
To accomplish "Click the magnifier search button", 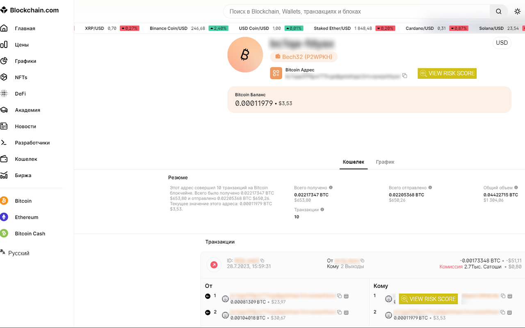I will pos(498,11).
